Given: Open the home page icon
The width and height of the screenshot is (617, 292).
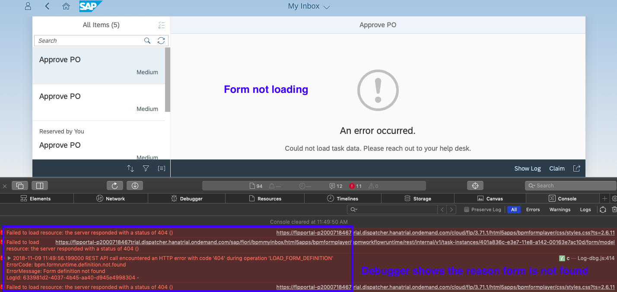Looking at the screenshot, I should pyautogui.click(x=66, y=6).
